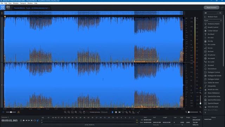The width and height of the screenshot is (225, 127).
Task: Open the View menu
Action: [10, 3]
